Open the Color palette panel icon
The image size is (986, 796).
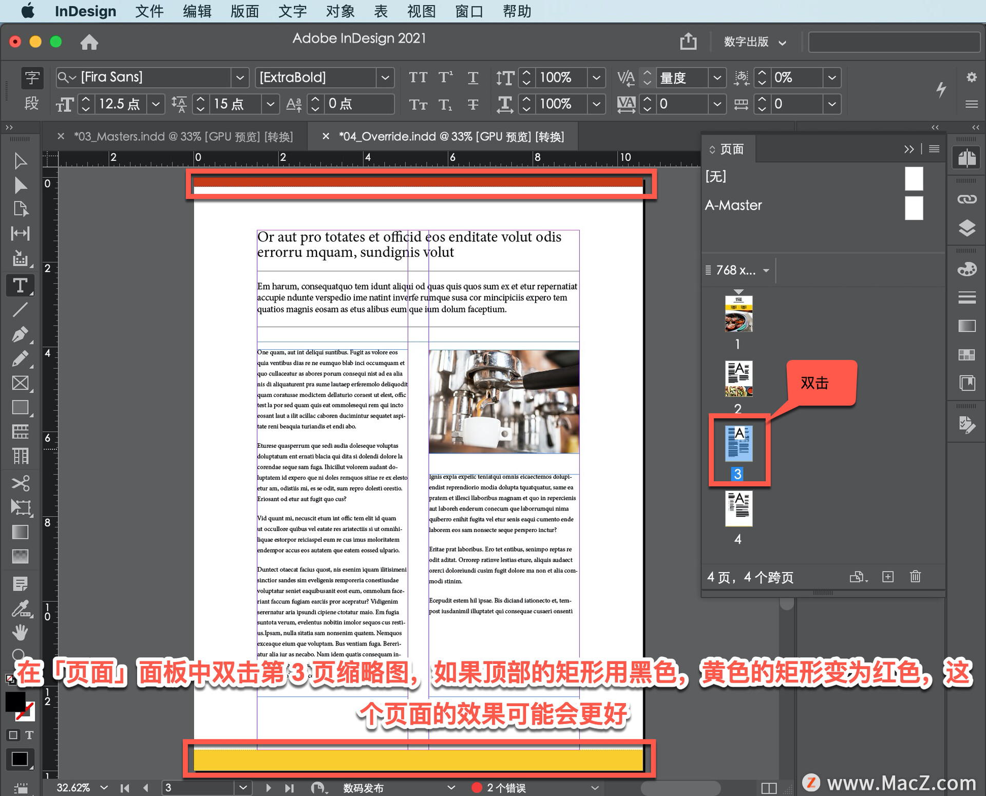pos(966,269)
